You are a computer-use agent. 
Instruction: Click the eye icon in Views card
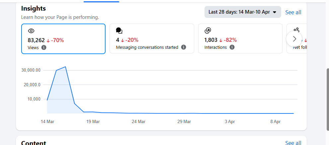(x=31, y=31)
